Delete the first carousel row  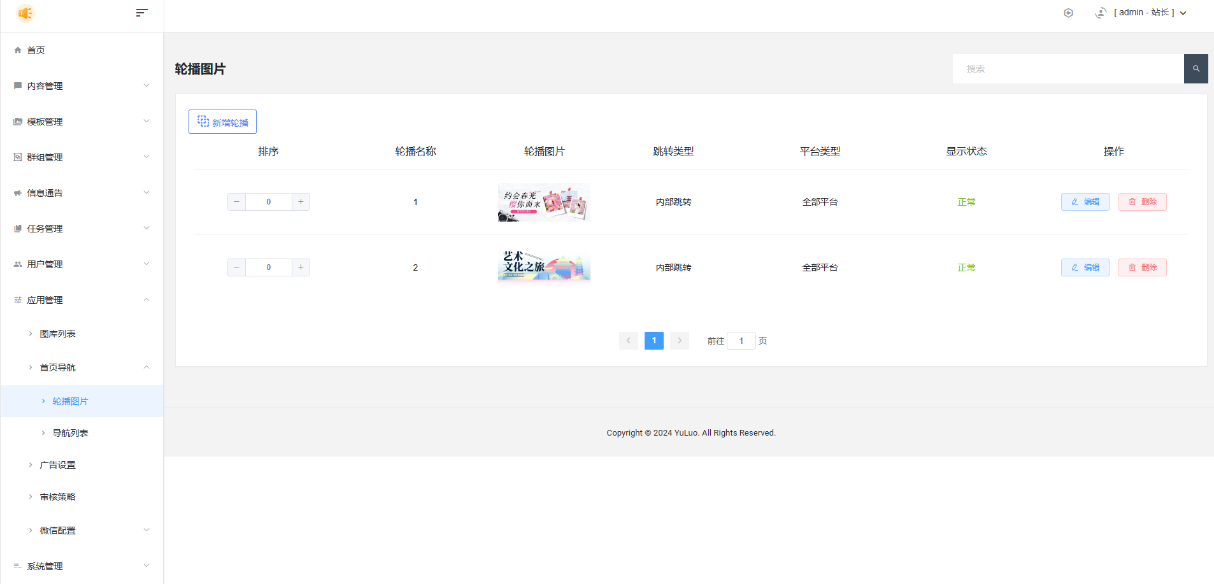coord(1142,202)
